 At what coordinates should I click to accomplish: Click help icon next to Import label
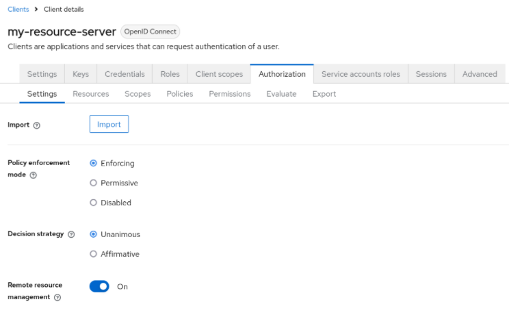[37, 125]
